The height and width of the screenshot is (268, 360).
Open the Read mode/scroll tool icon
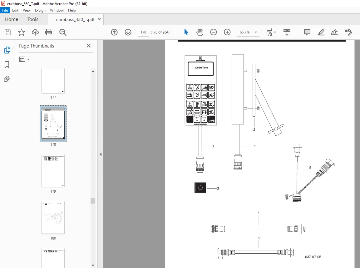(287, 32)
